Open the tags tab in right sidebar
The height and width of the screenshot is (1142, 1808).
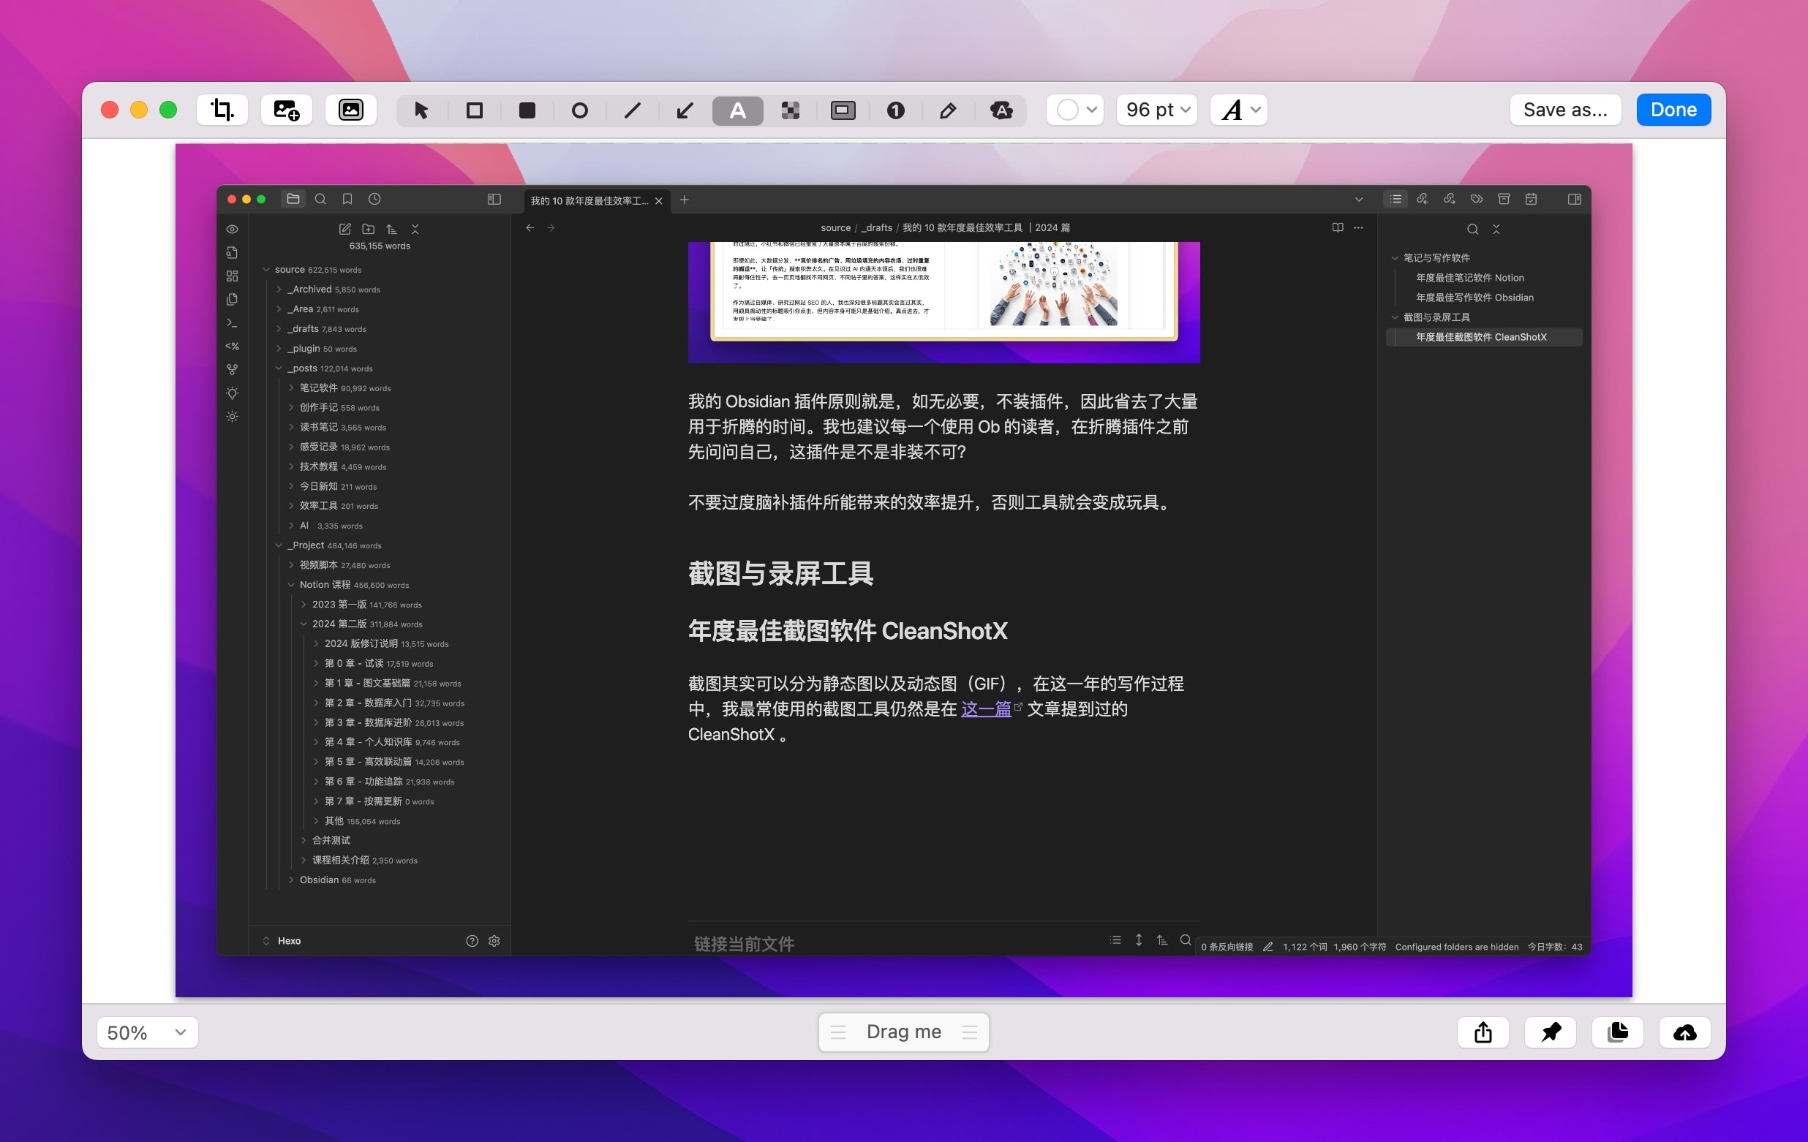1477,199
